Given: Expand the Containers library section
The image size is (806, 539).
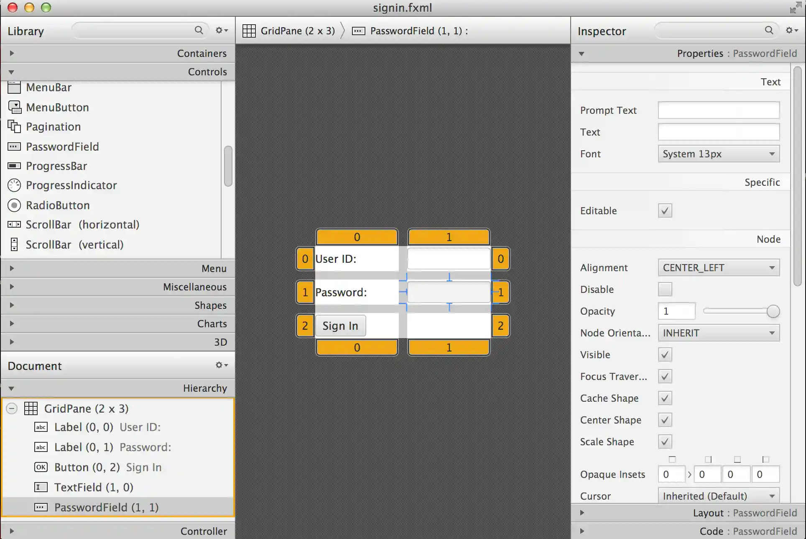Looking at the screenshot, I should click(12, 53).
